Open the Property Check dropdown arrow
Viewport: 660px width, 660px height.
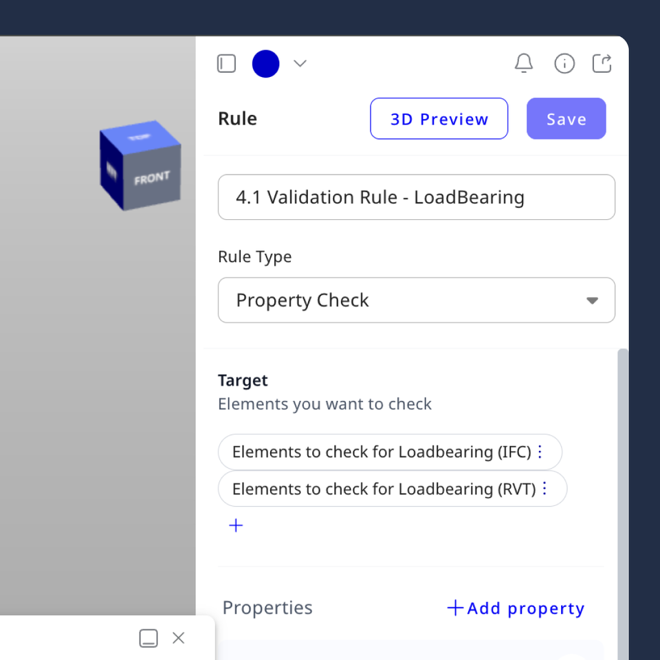(591, 300)
